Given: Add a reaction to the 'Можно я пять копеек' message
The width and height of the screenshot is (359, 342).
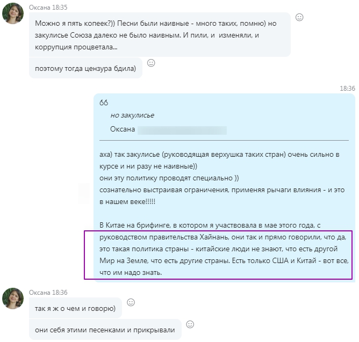Looking at the screenshot, I should [299, 17].
